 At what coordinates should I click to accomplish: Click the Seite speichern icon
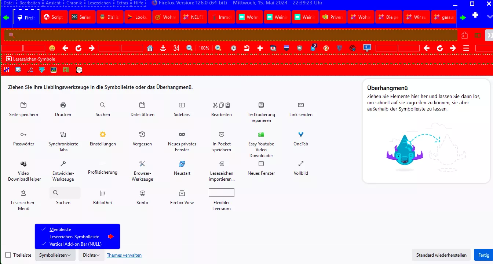tap(23, 105)
